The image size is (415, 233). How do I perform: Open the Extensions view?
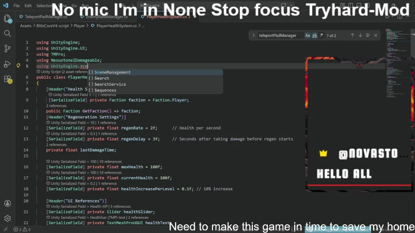click(7, 79)
